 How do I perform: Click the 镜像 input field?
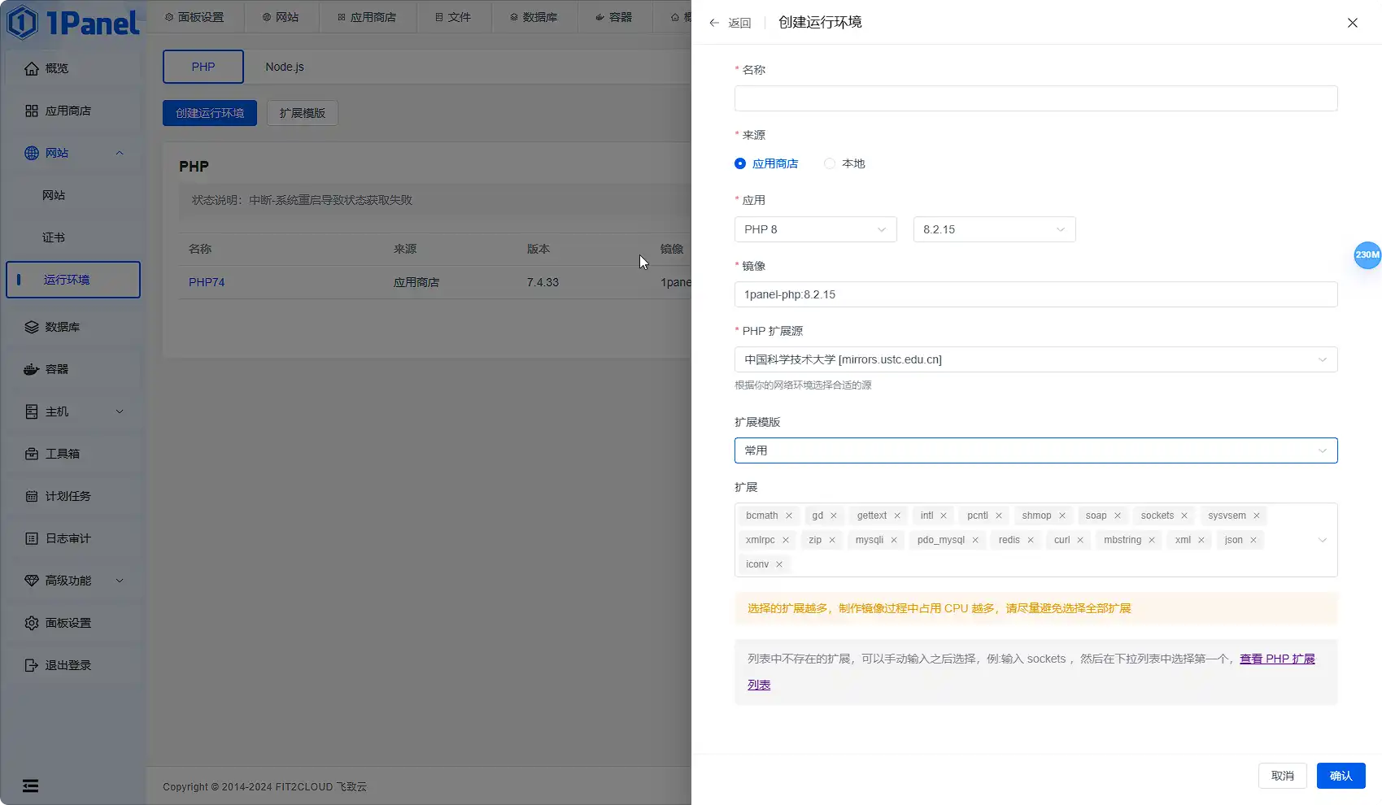pyautogui.click(x=1036, y=294)
